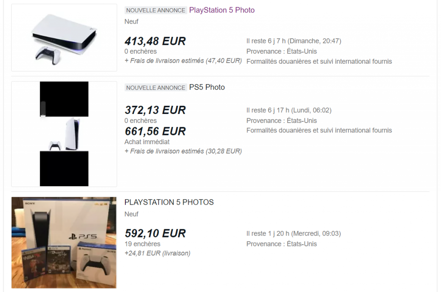Viewport: 441px width, 292px height.
Task: Click the time remaining ending Mercredi 09:03
Action: pos(293,234)
